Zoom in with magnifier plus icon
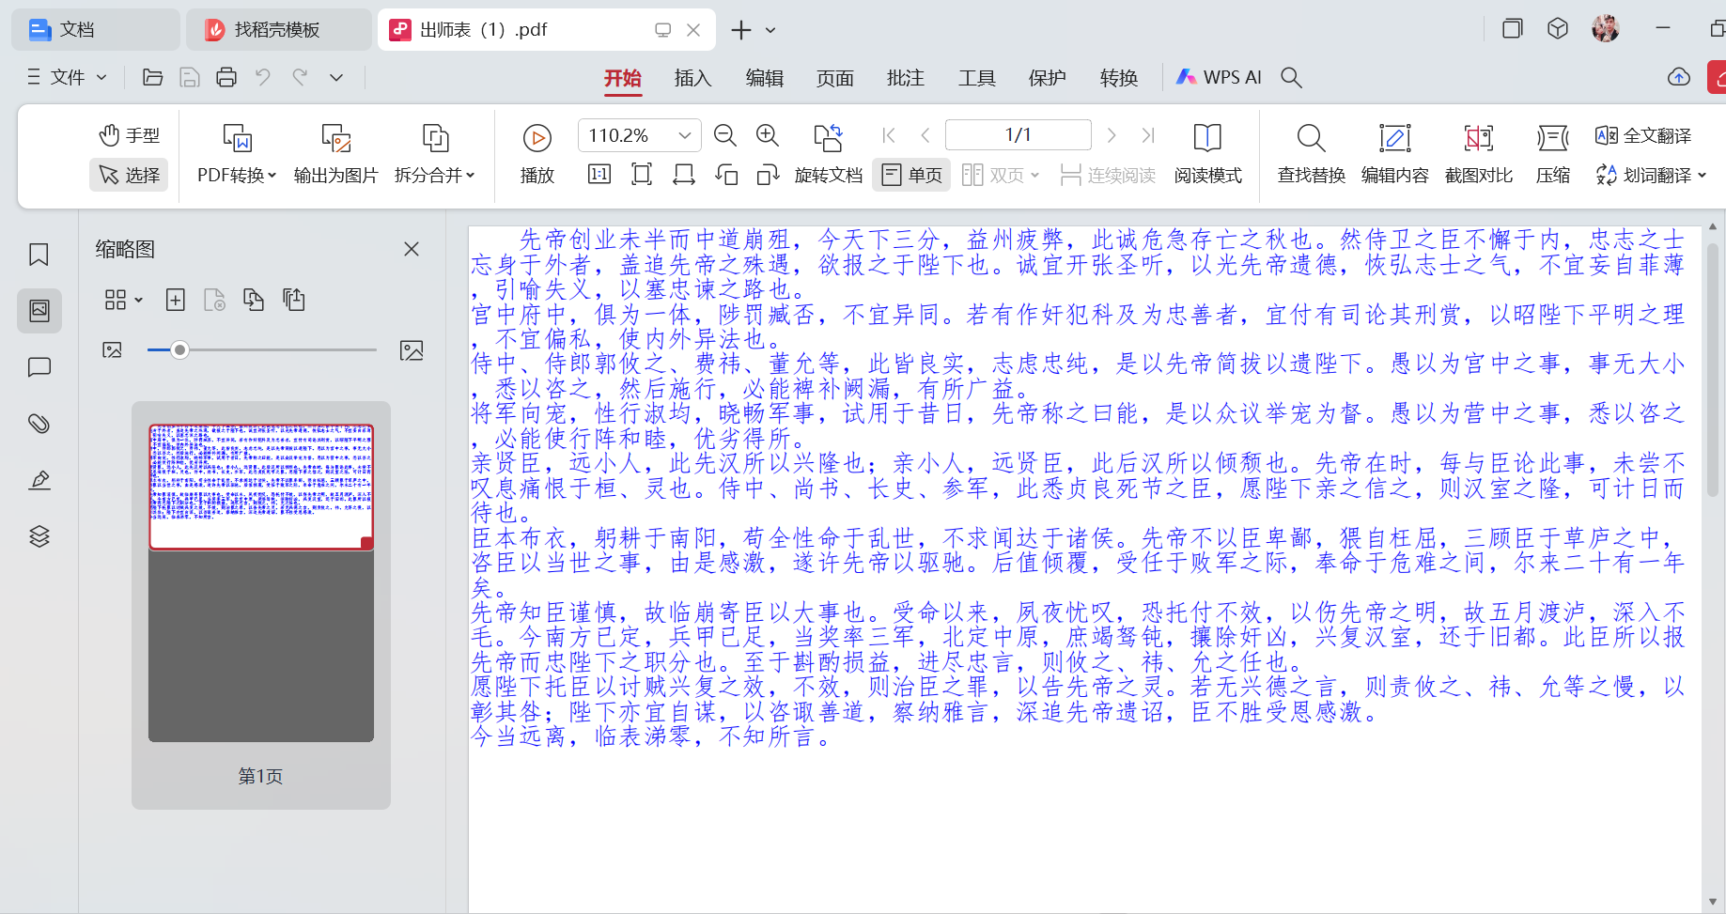The height and width of the screenshot is (914, 1726). point(768,135)
